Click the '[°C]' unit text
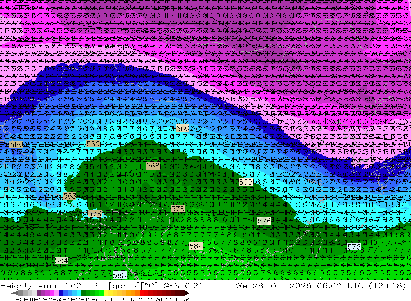 (149, 286)
